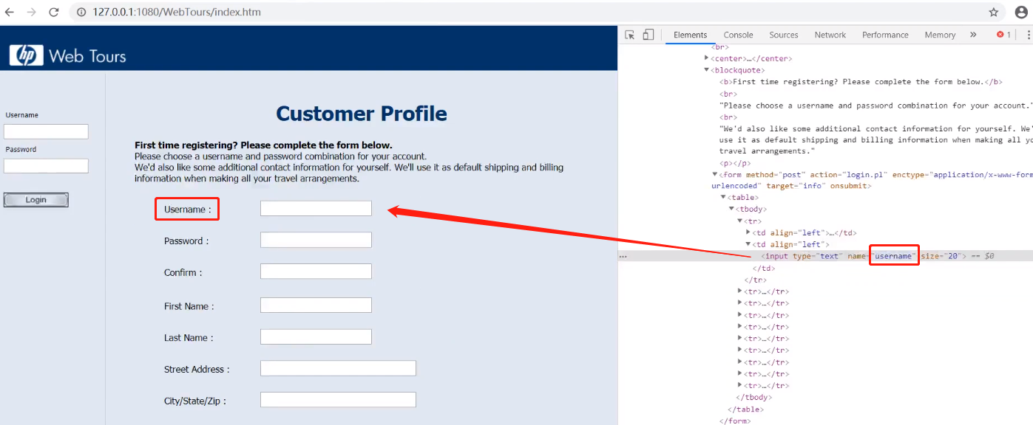The height and width of the screenshot is (425, 1033).
Task: Click the size="20" attribute on the input node
Action: point(940,256)
